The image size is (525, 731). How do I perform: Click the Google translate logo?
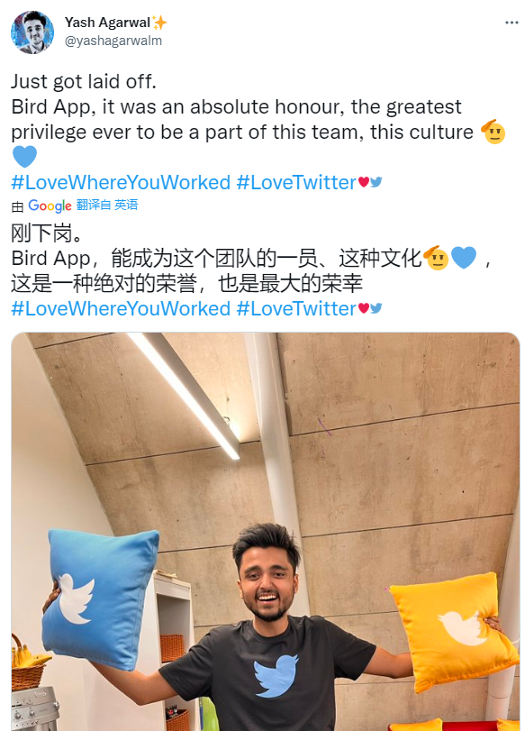(x=50, y=206)
